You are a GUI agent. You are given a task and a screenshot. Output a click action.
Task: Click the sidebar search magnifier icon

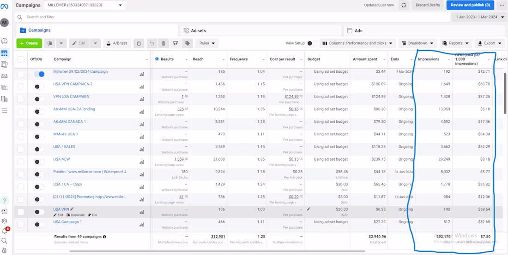tap(4, 241)
